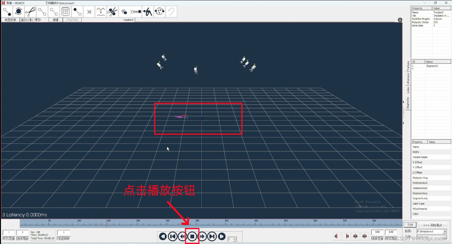Click the greyed undo arrow icon

coord(171,12)
